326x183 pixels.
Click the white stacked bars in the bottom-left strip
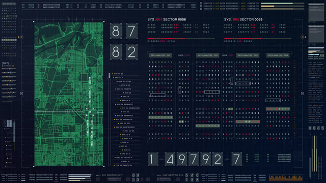(79, 177)
